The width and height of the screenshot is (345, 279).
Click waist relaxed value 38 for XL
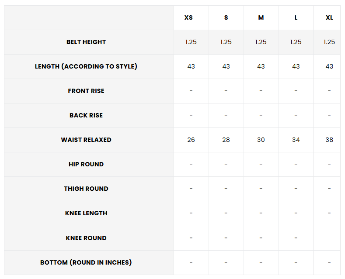329,140
